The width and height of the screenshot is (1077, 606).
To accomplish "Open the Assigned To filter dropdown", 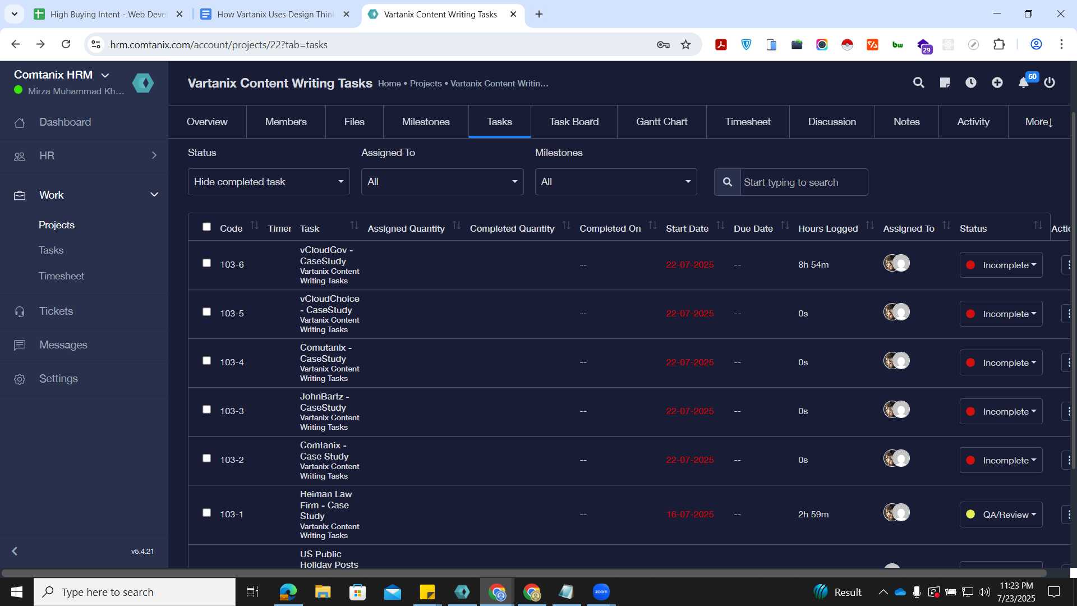I will tap(442, 182).
